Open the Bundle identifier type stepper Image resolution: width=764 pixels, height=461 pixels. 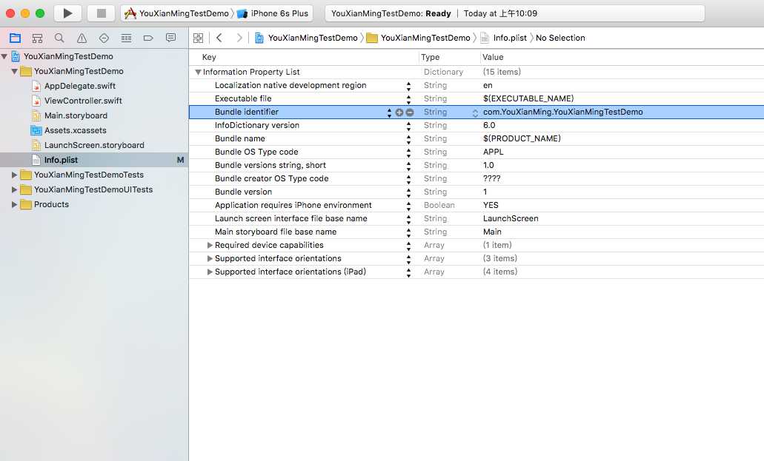coord(476,112)
